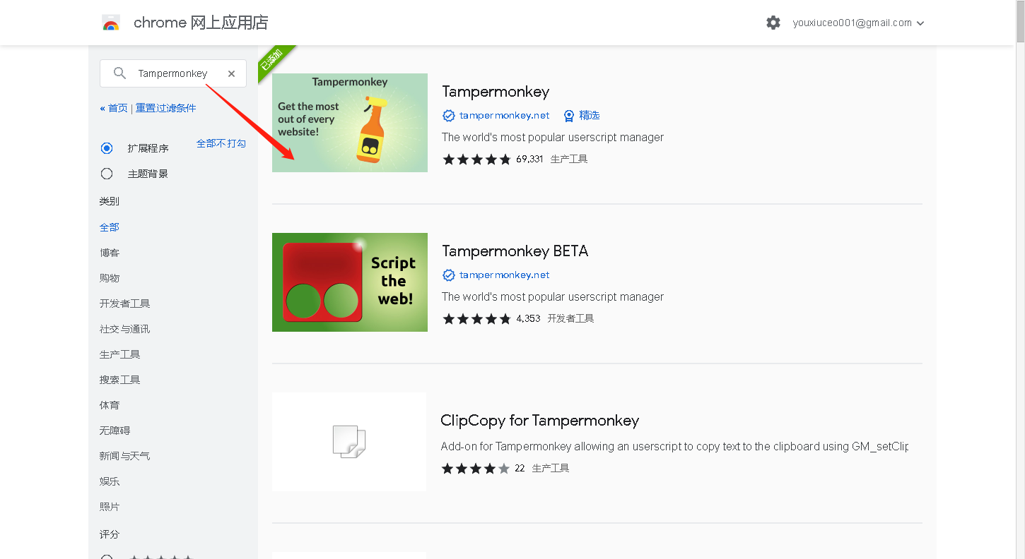The width and height of the screenshot is (1025, 559).
Task: Go back via « 首页 link
Action: click(114, 108)
